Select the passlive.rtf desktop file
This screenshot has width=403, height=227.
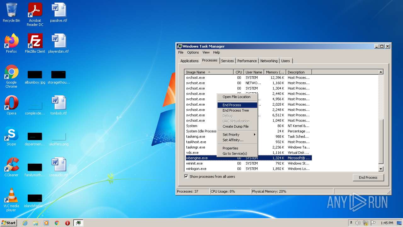59,13
